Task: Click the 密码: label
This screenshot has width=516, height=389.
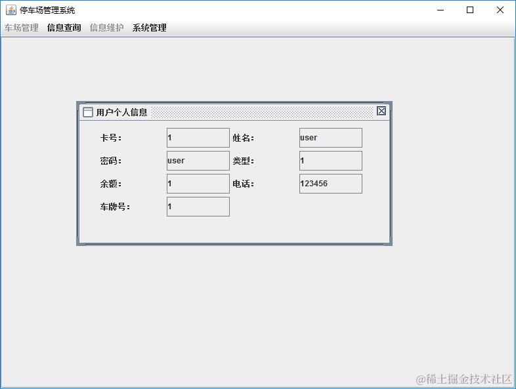Action: click(x=111, y=161)
